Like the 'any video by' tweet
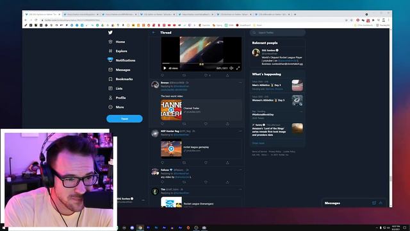The height and width of the screenshot is (231, 410). click(206, 182)
